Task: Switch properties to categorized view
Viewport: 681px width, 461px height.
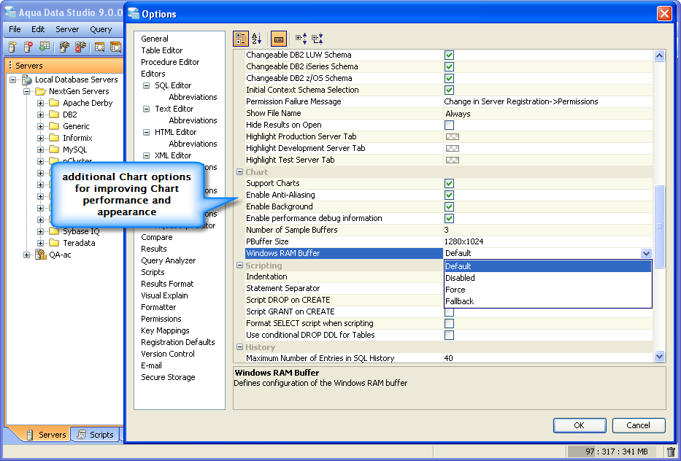Action: point(241,39)
